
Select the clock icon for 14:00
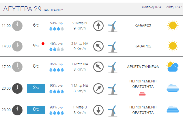tap(17, 46)
